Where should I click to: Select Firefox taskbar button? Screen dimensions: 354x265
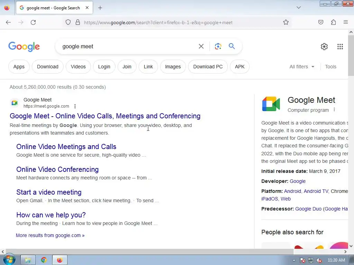click(59, 260)
